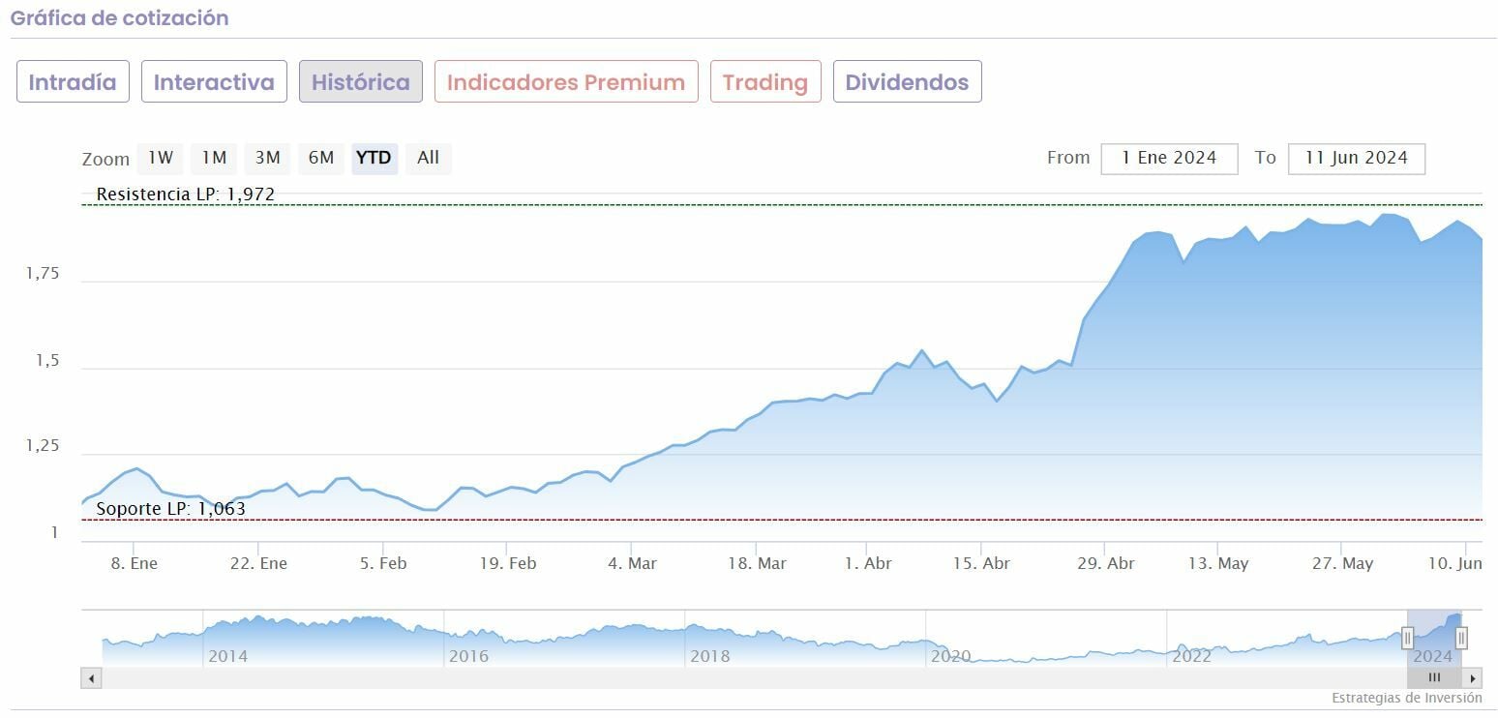The image size is (1498, 718).
Task: Open the Interactiva chart tab
Action: coord(214,82)
